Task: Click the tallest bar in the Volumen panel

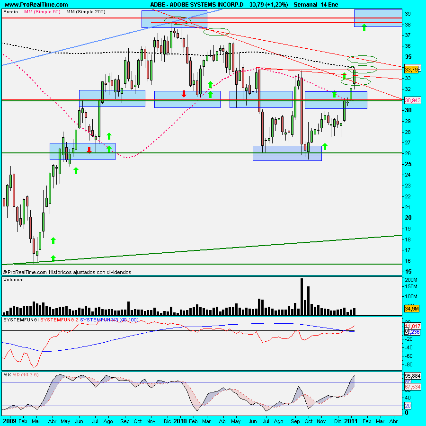Action: pyautogui.click(x=302, y=297)
